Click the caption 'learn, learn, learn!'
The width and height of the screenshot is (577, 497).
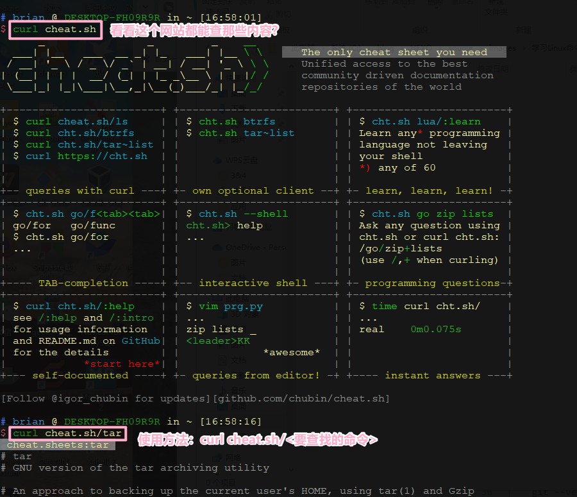[429, 190]
